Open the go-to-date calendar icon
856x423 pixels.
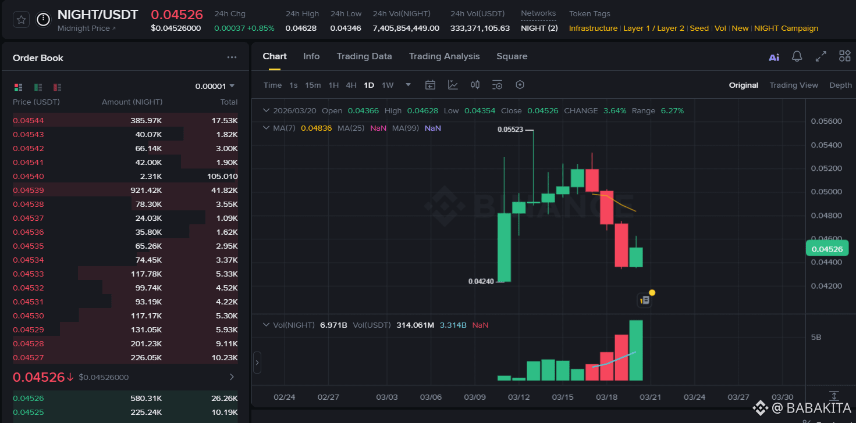[430, 85]
